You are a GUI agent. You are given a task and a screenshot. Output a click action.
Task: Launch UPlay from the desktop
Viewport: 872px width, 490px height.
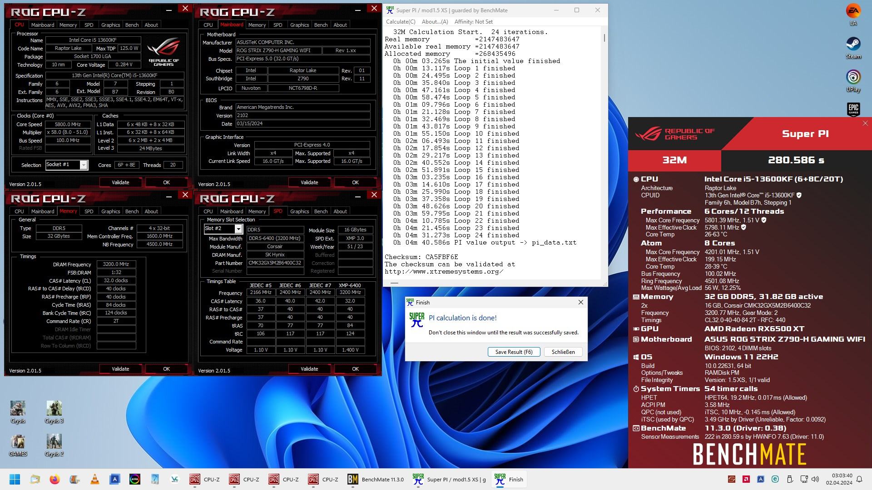(x=853, y=81)
